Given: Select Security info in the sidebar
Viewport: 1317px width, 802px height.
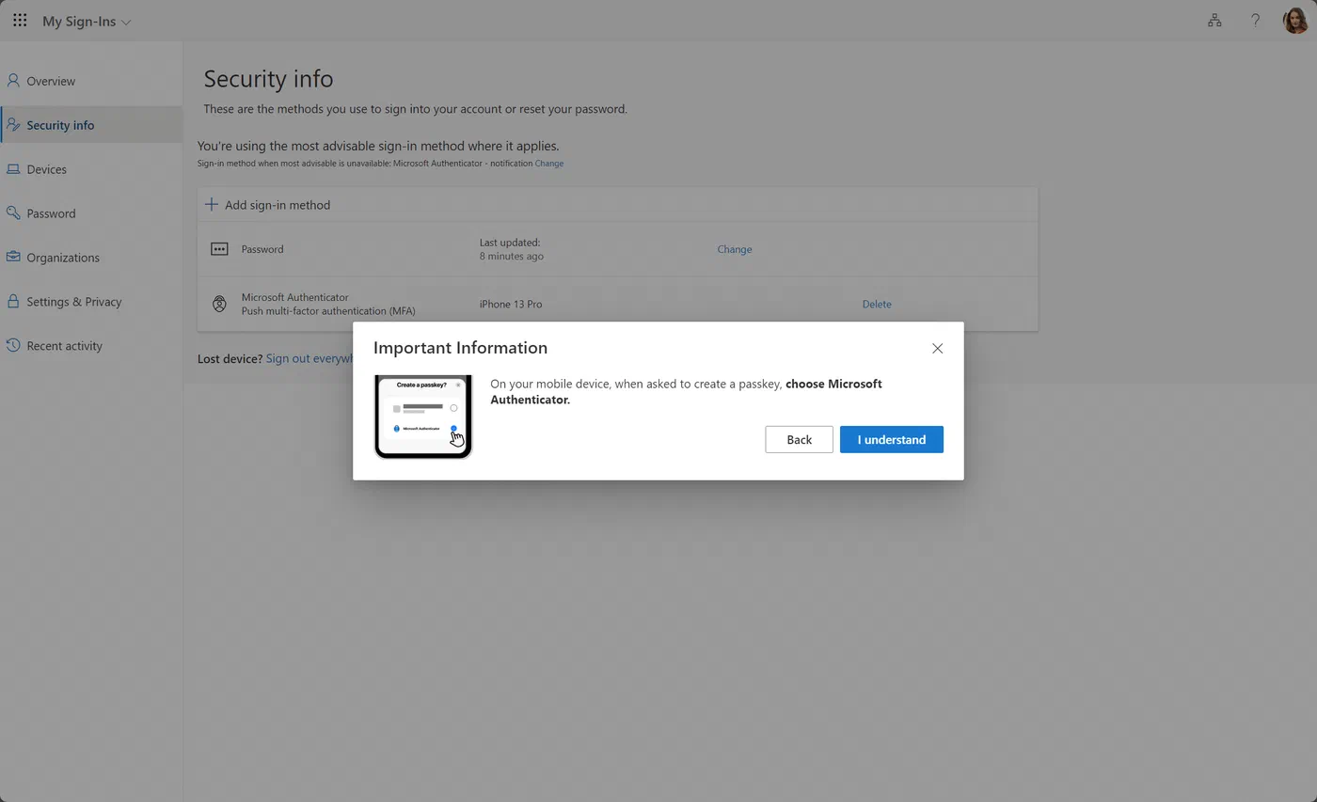Looking at the screenshot, I should (x=91, y=125).
